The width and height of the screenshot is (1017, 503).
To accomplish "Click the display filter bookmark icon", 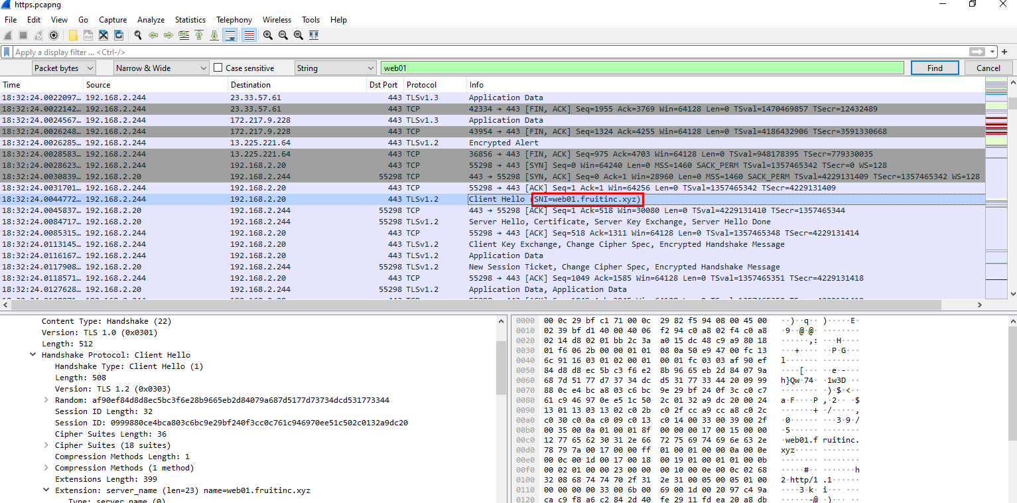I will pos(7,52).
